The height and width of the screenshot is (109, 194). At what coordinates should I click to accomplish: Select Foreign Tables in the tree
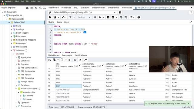tap(27, 82)
